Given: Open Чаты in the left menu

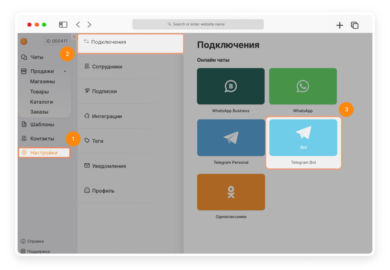Looking at the screenshot, I should click(37, 57).
